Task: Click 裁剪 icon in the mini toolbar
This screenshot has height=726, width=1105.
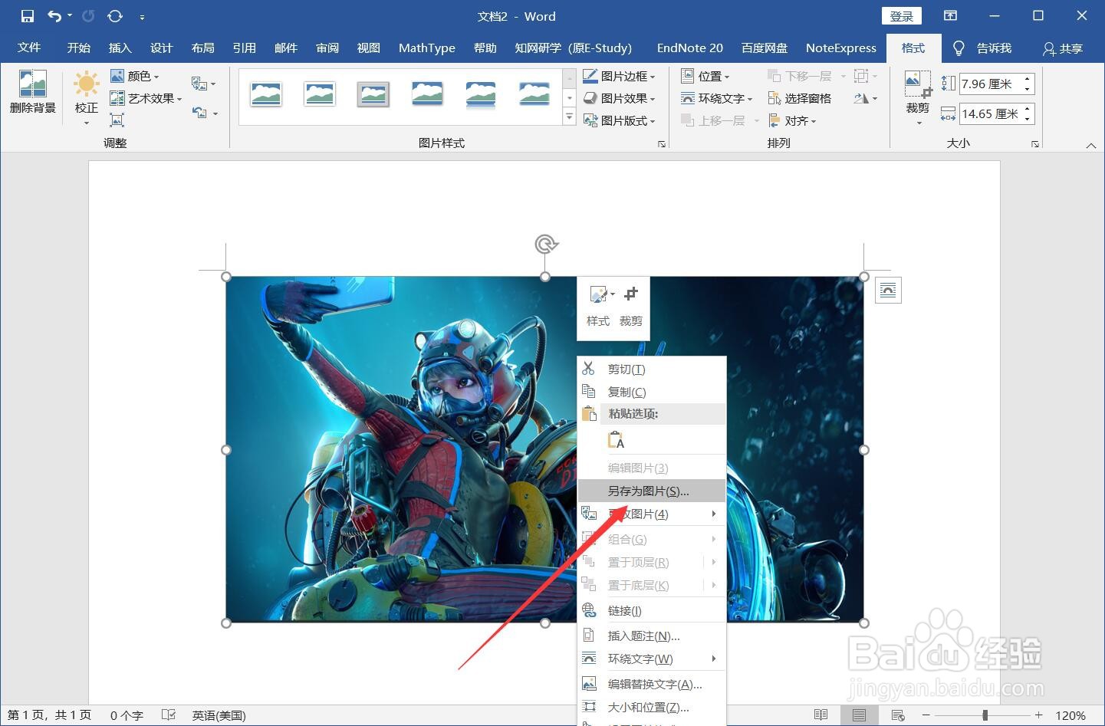Action: [x=631, y=294]
